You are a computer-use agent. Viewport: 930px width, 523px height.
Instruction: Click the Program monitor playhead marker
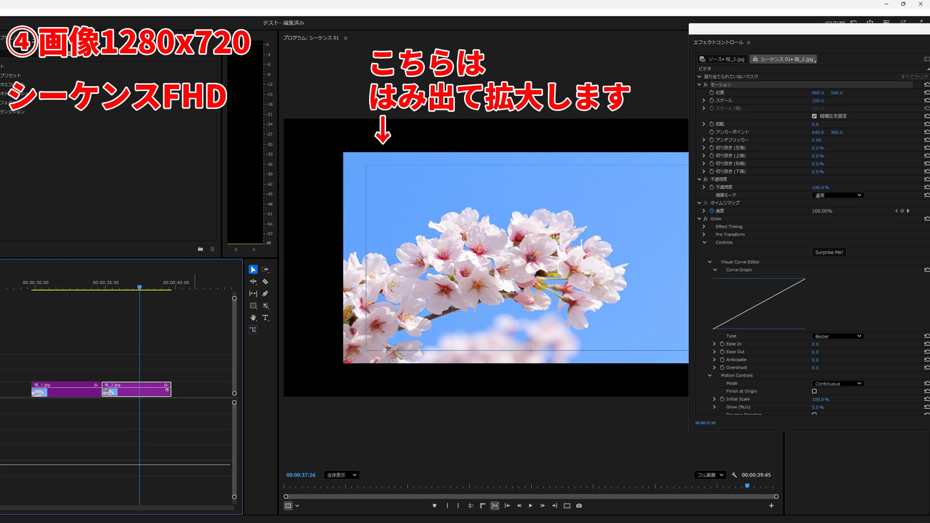point(747,486)
